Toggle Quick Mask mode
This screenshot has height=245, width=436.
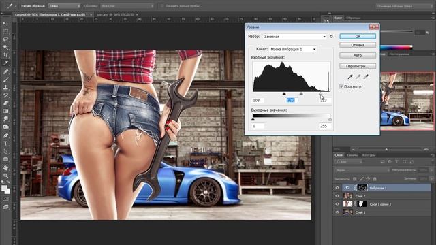point(5,199)
